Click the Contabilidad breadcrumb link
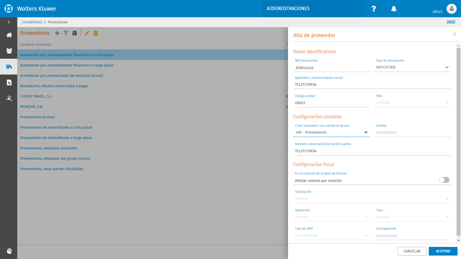The image size is (461, 259). tap(32, 22)
